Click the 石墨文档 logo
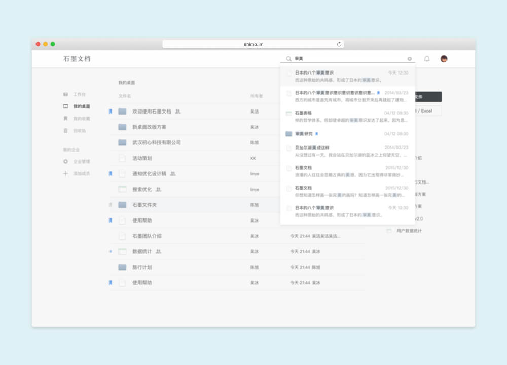507x365 pixels. 77,59
